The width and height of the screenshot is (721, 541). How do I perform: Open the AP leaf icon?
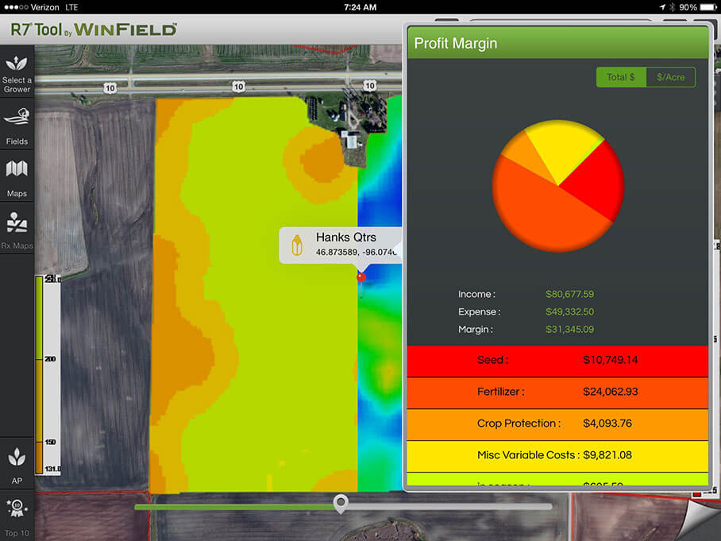(17, 465)
